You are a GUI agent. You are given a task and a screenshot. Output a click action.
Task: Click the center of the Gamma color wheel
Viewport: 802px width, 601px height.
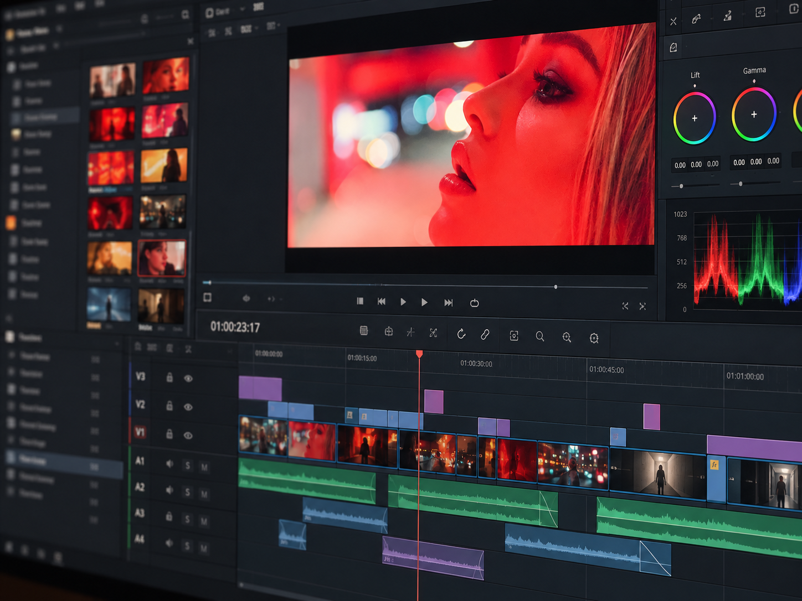tap(754, 115)
